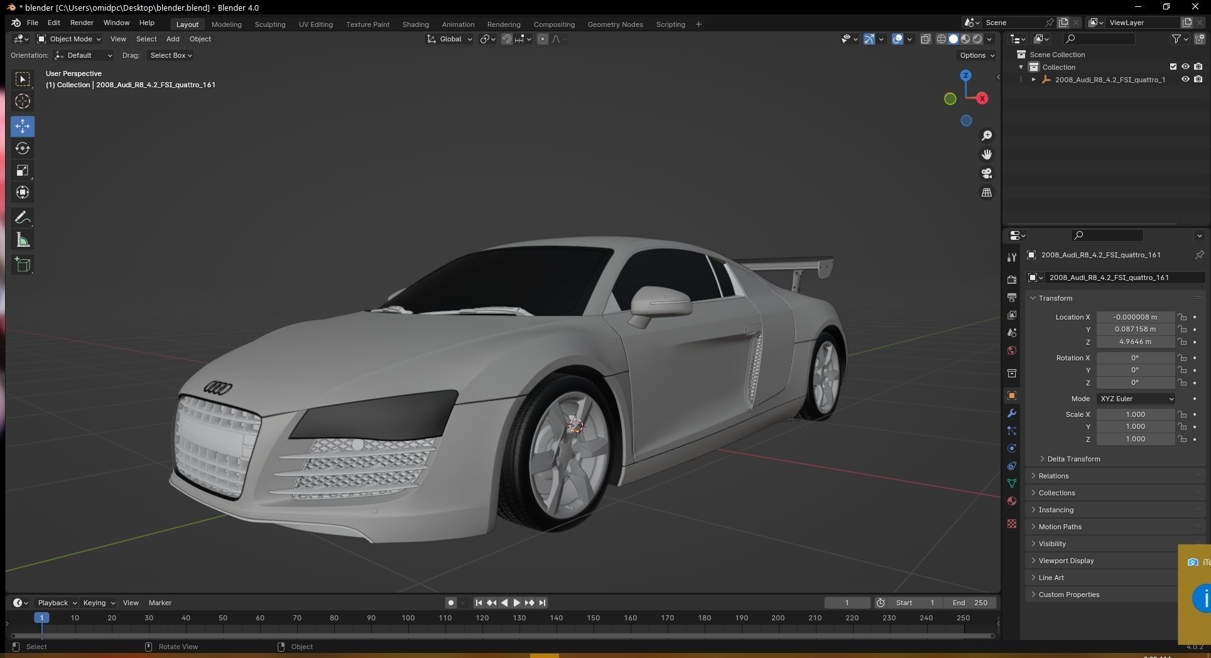Image resolution: width=1211 pixels, height=658 pixels.
Task: Switch to the Modeling workspace tab
Action: click(x=226, y=24)
